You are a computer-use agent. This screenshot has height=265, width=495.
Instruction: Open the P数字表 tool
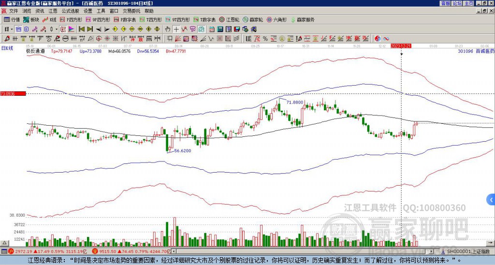pyautogui.click(x=125, y=19)
